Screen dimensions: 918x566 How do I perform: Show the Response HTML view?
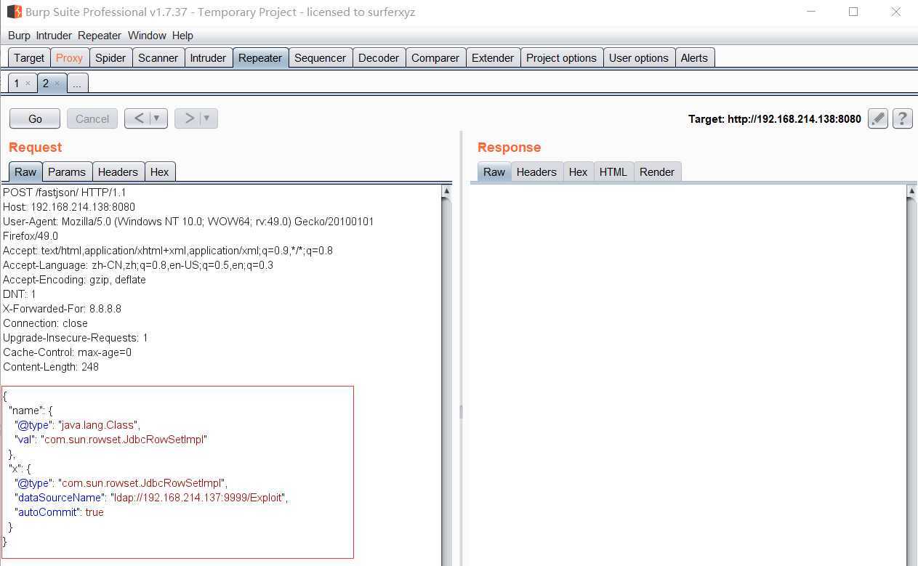[x=613, y=172]
